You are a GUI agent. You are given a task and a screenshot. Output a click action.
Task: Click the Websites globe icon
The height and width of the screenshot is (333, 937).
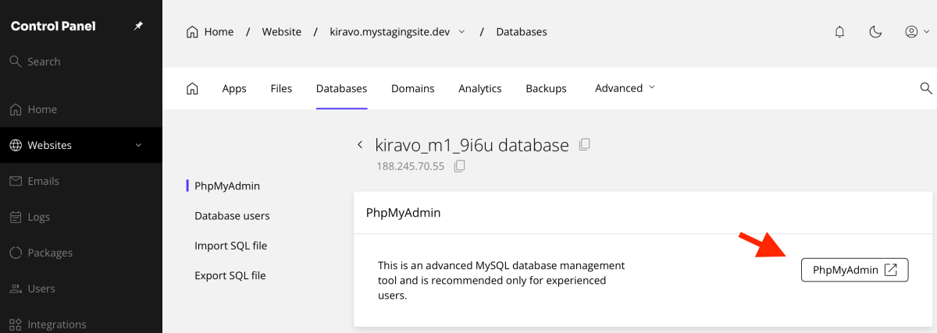pyautogui.click(x=15, y=145)
